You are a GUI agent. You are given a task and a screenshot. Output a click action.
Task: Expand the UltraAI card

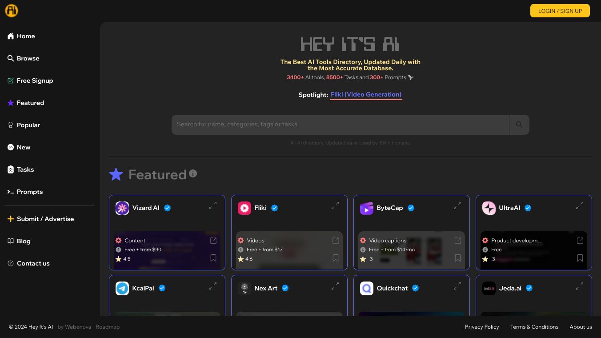(580, 205)
